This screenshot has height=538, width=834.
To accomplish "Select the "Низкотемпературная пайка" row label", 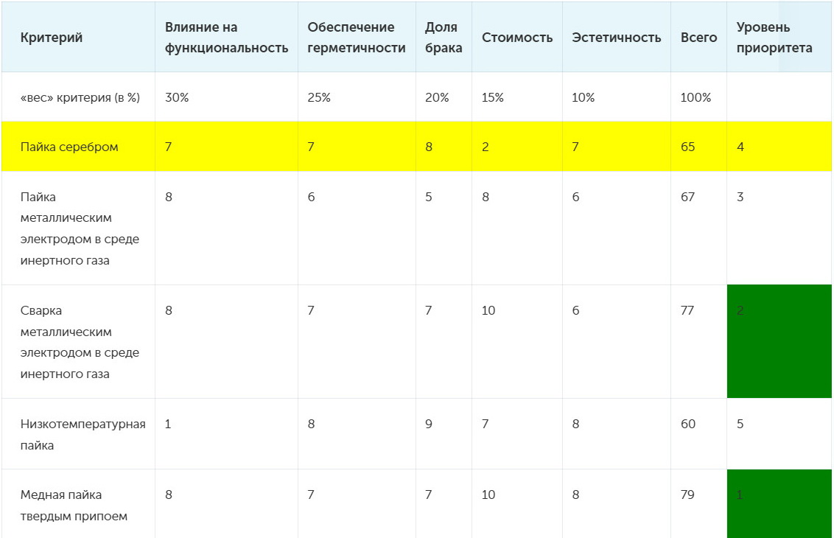I will (83, 434).
